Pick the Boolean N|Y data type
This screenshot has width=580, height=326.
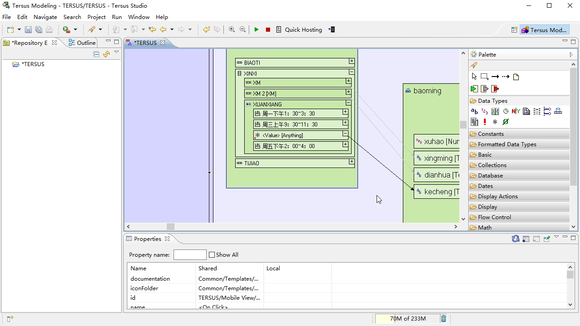tap(516, 111)
